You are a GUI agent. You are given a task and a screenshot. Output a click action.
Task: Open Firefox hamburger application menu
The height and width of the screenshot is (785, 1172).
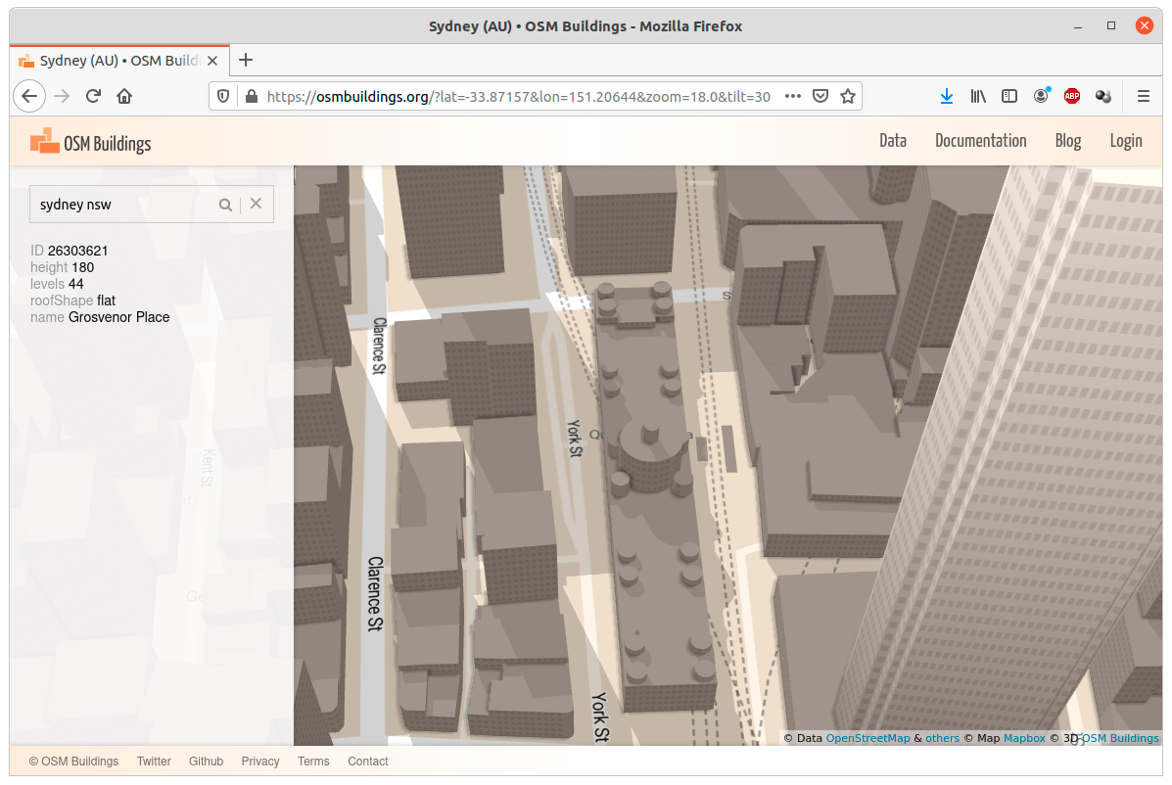1144,96
